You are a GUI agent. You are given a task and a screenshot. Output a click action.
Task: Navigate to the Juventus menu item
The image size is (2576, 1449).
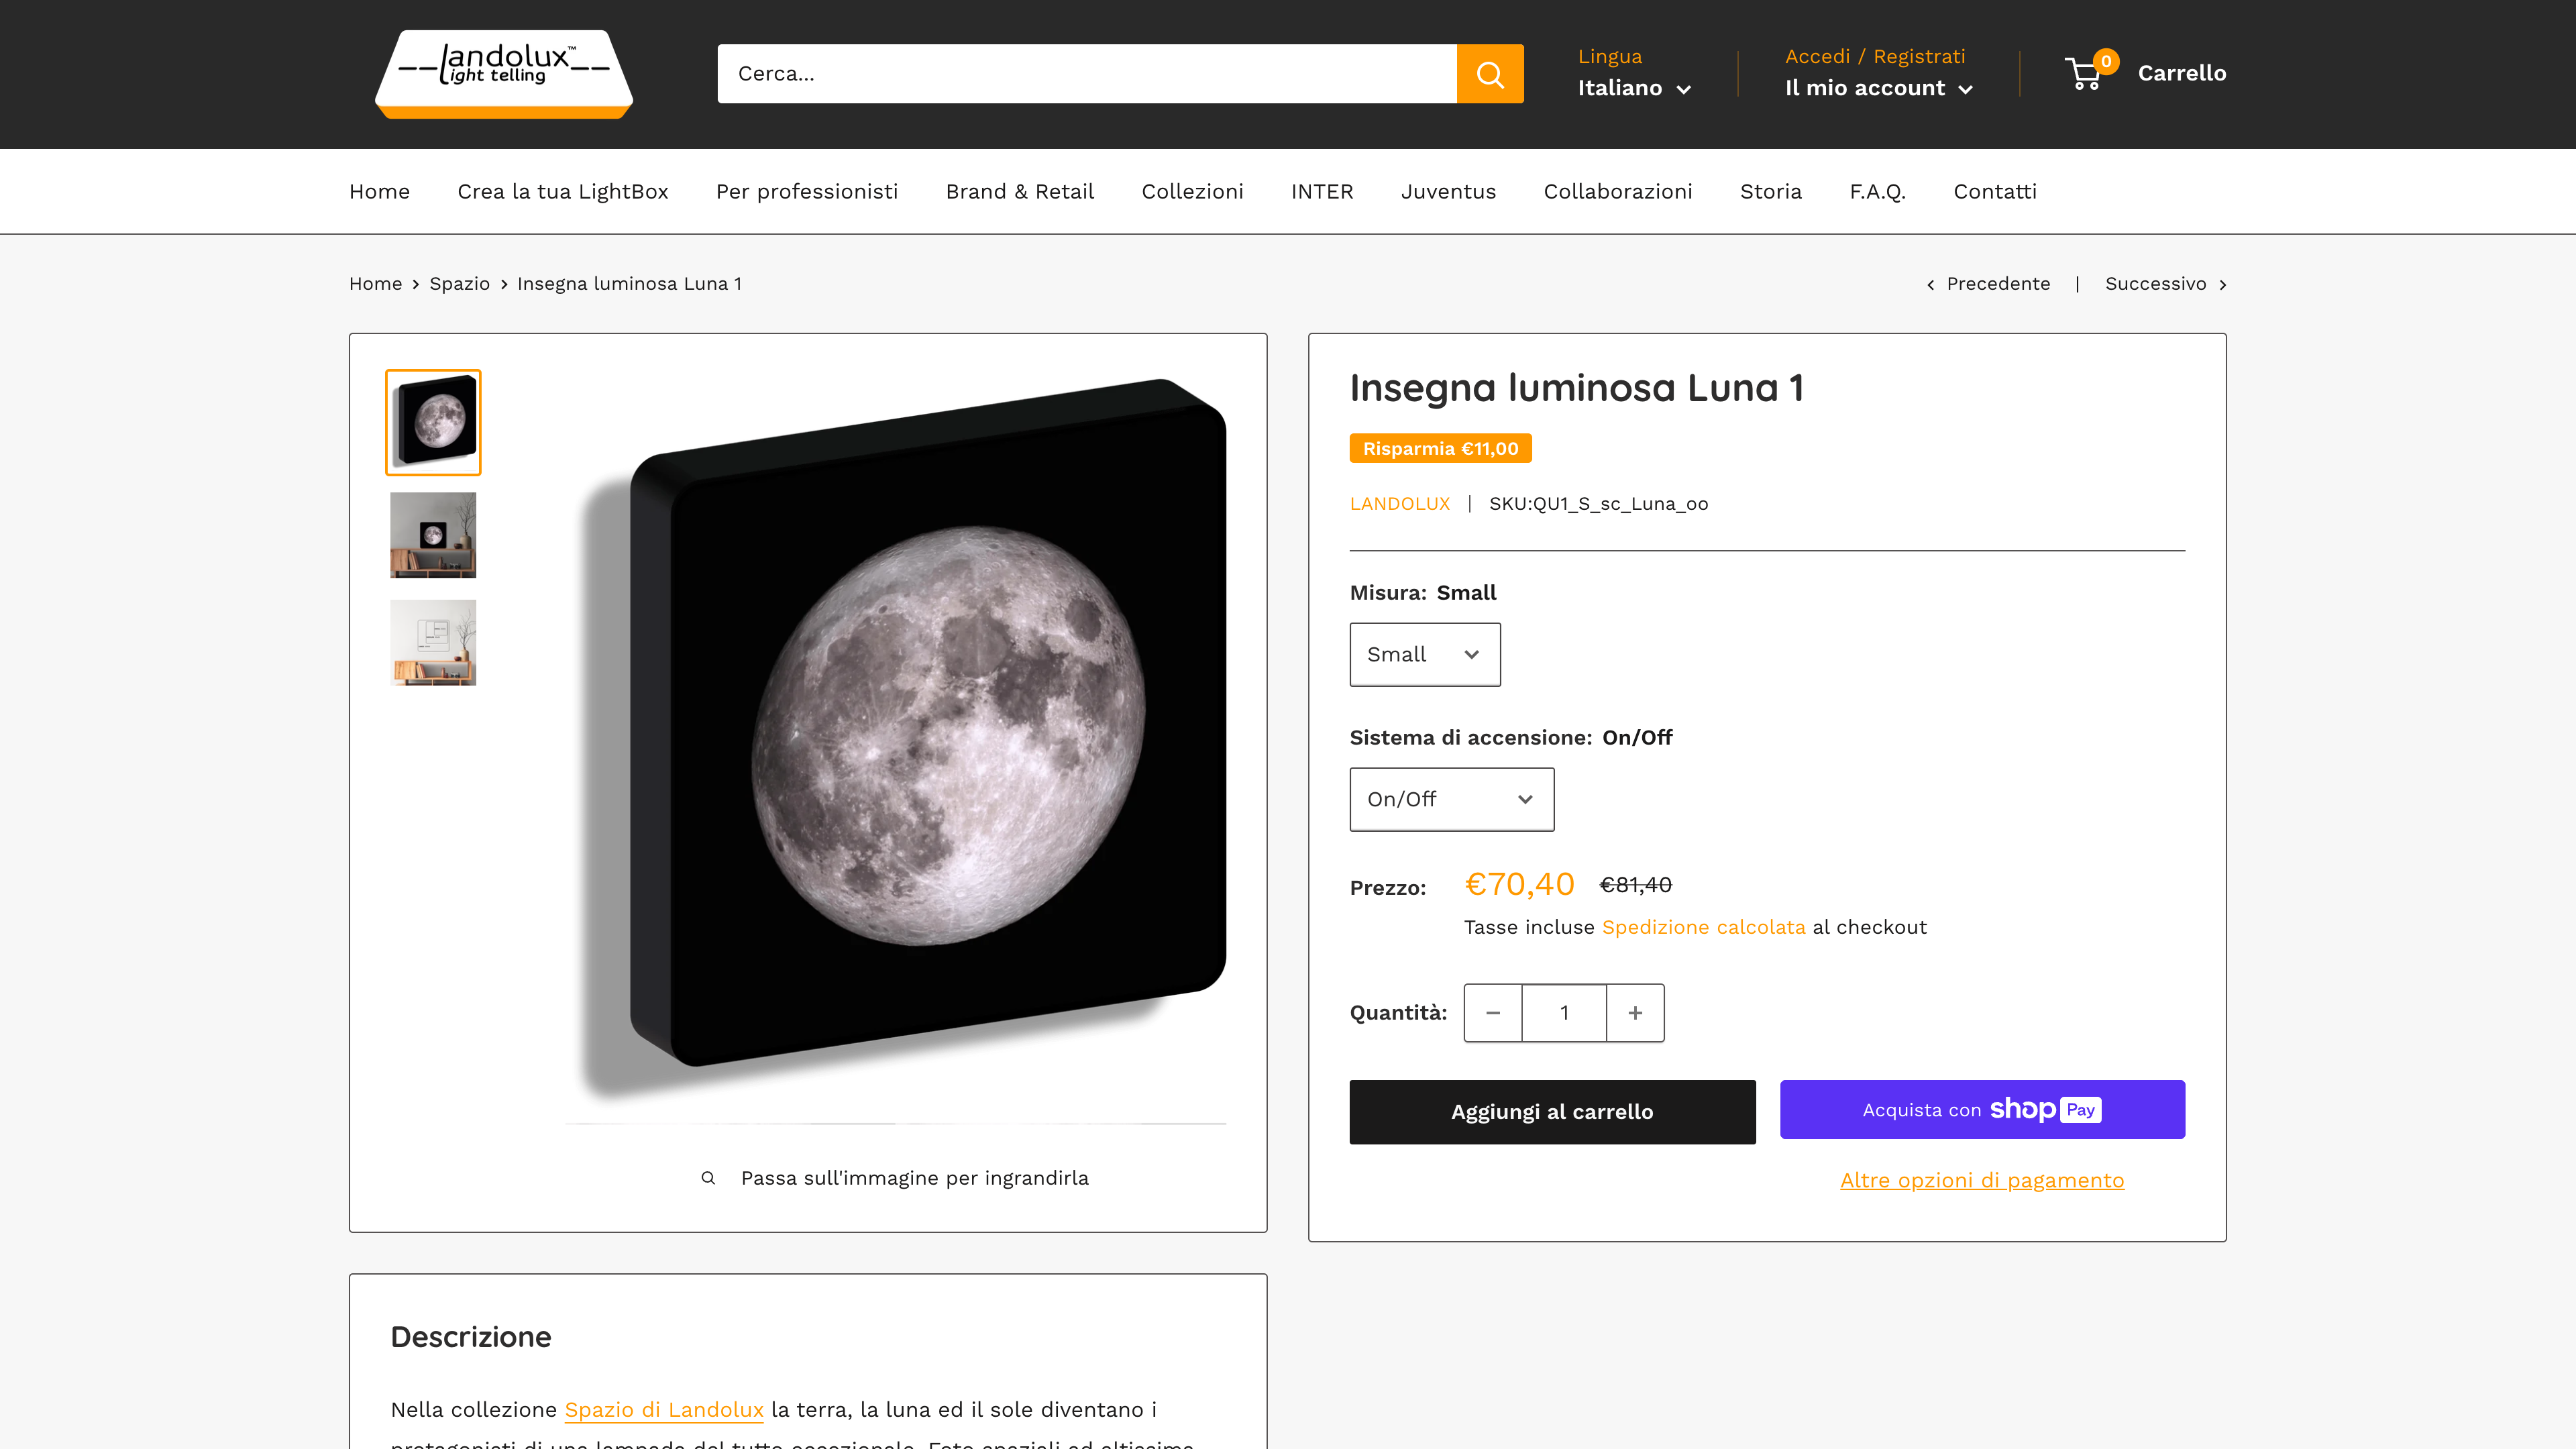point(1448,191)
